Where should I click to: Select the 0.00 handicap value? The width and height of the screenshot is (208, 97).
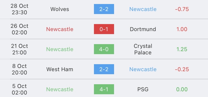coord(182,89)
